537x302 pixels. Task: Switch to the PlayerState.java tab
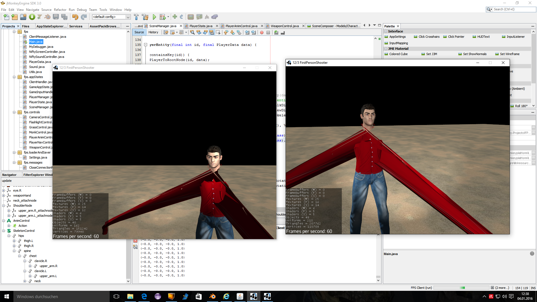tap(201, 26)
